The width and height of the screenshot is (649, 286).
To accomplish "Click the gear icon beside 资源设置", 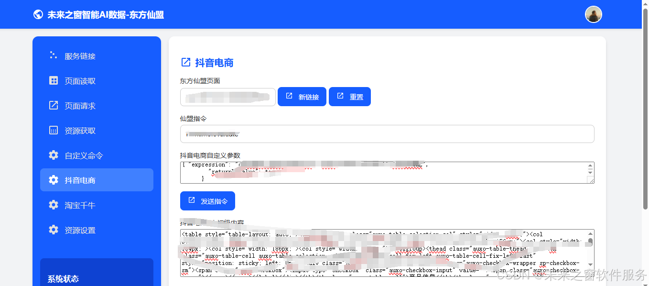I will [54, 230].
